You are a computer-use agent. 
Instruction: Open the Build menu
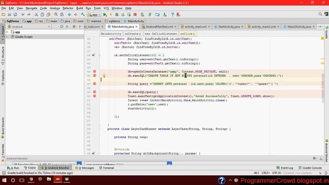[x=80, y=8]
